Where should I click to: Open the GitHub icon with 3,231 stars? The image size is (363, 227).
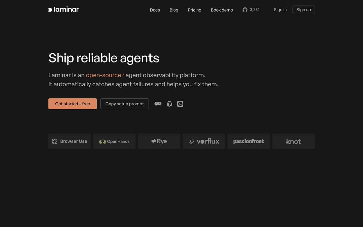click(251, 10)
